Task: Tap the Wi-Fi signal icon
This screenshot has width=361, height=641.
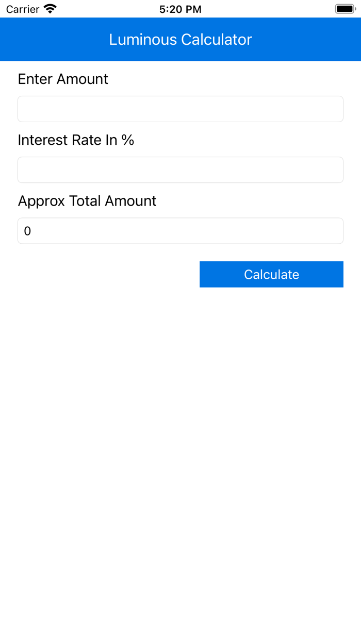Action: pyautogui.click(x=50, y=9)
